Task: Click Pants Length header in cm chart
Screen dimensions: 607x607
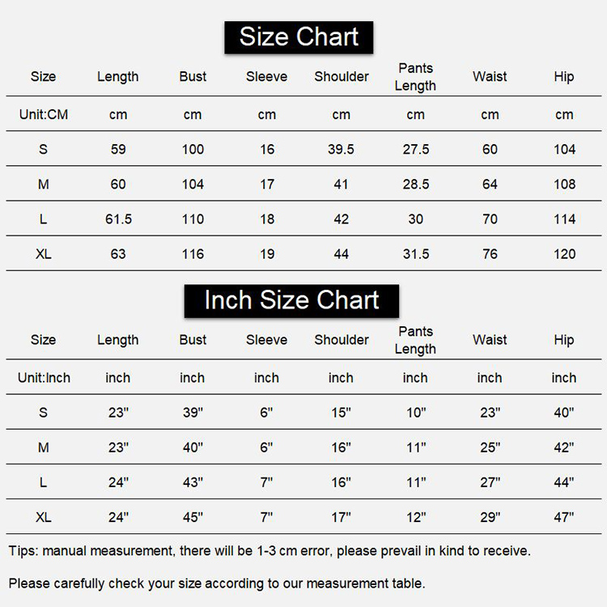Action: coord(415,77)
